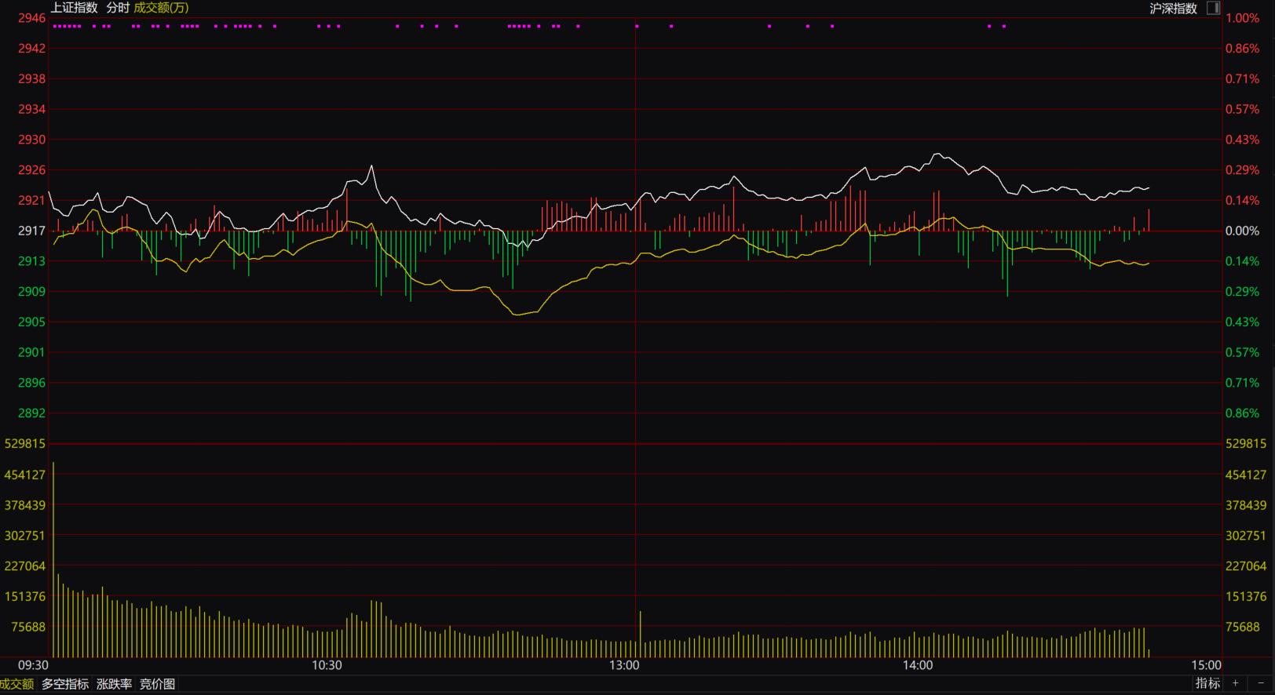
Task: Click the 15:00 time label
Action: tap(1206, 665)
